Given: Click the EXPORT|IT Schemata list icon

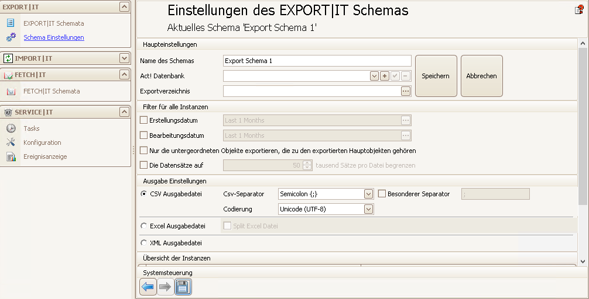Looking at the screenshot, I should pyautogui.click(x=11, y=23).
